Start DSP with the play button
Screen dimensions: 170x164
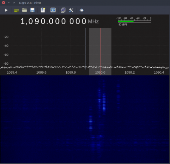tap(6, 10)
